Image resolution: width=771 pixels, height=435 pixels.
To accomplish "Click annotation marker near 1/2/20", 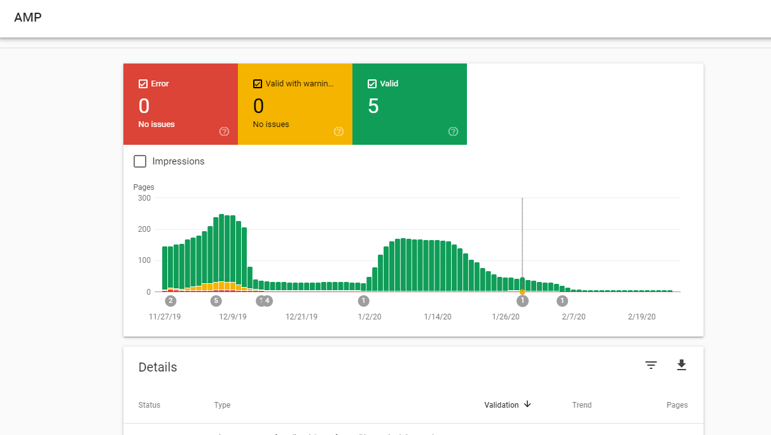I will (363, 301).
